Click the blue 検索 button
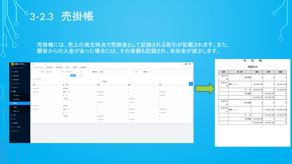 (73, 75)
